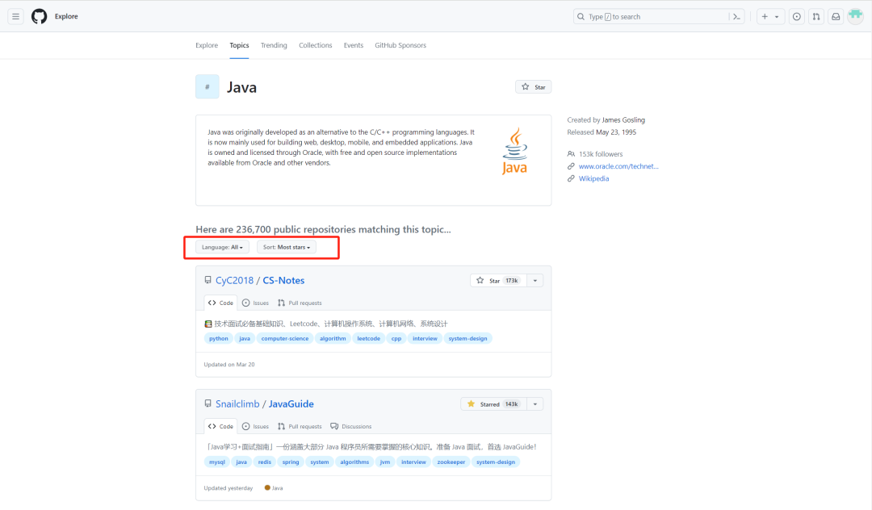
Task: Open the Snailclimb user link
Action: point(237,404)
